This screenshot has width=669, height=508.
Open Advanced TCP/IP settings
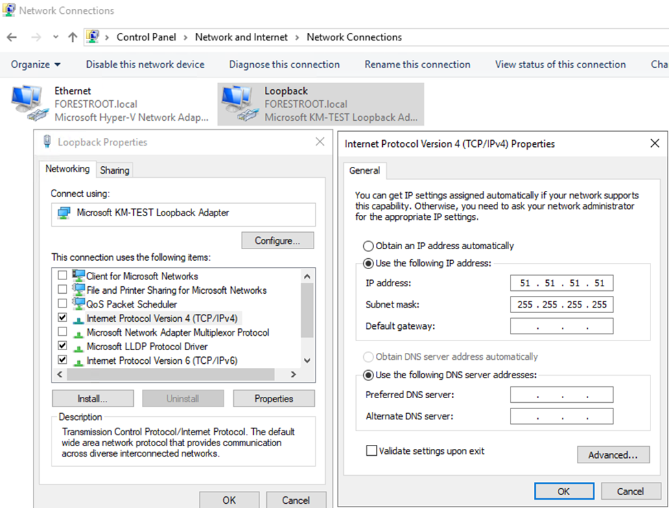(613, 454)
